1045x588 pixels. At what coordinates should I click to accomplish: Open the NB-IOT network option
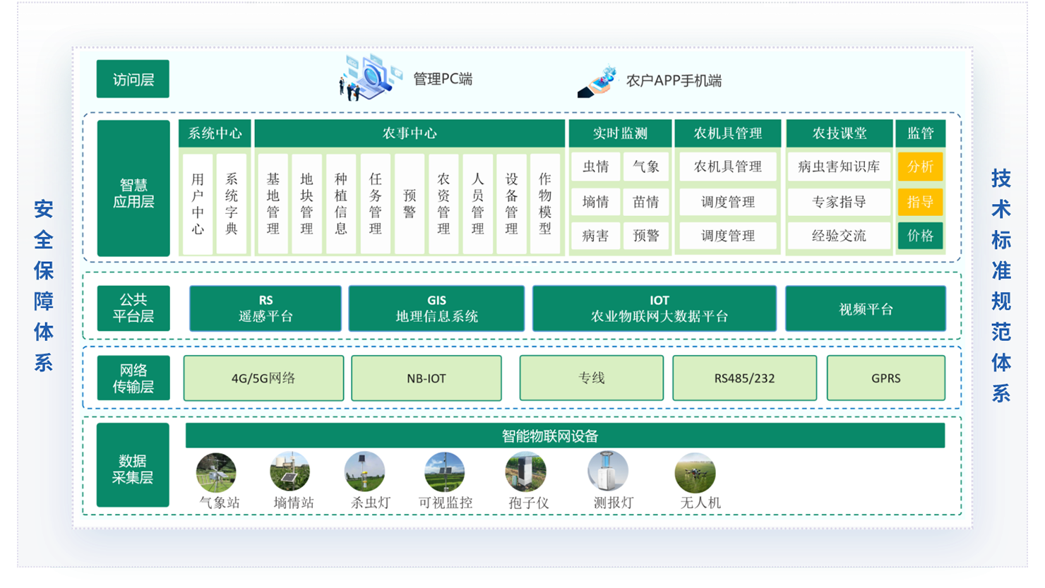426,378
